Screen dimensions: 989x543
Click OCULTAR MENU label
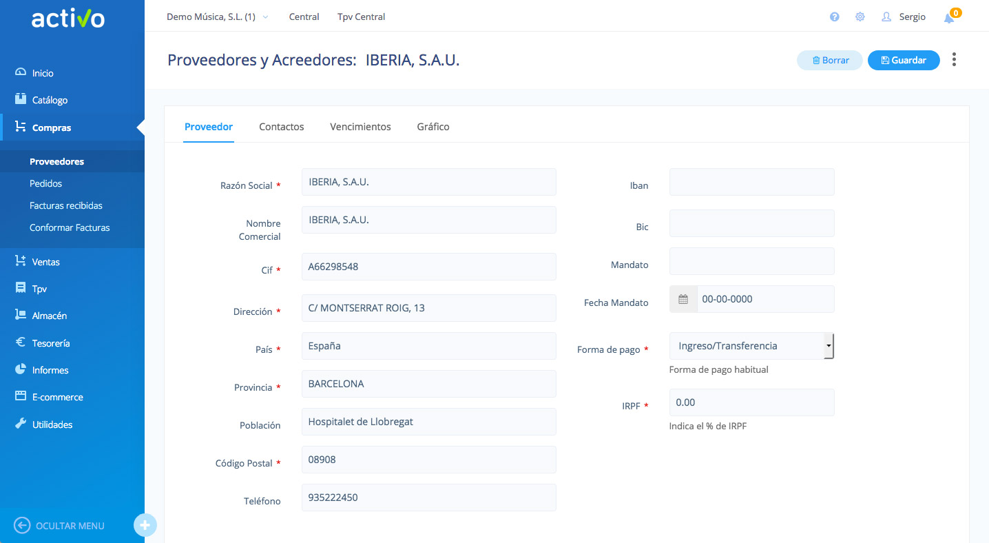[x=70, y=526]
